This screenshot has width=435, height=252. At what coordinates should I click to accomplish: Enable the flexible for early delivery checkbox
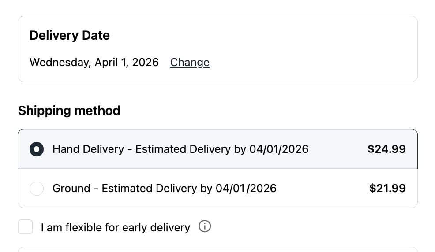[26, 227]
